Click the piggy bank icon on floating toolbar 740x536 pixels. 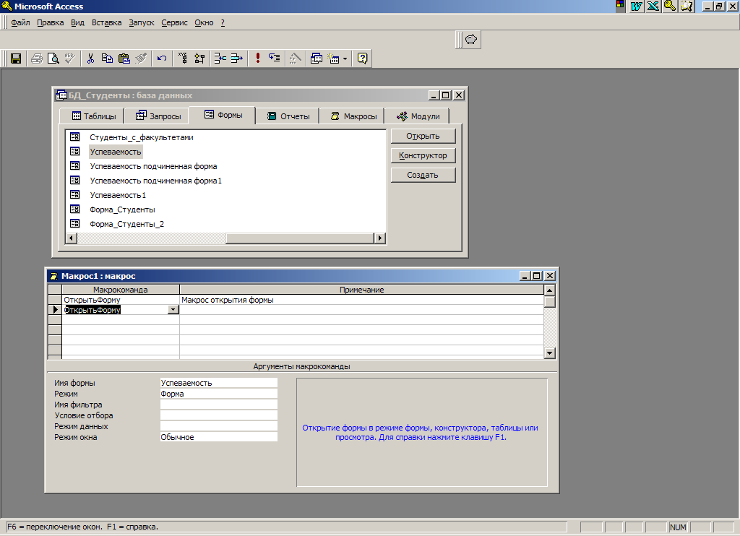[x=471, y=40]
